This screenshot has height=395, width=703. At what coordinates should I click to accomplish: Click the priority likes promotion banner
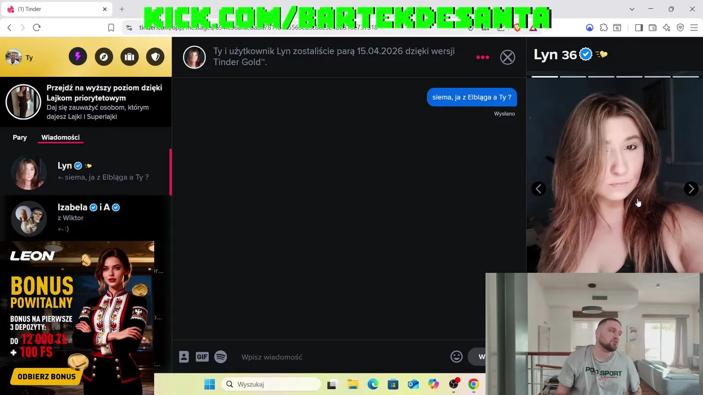(x=86, y=102)
